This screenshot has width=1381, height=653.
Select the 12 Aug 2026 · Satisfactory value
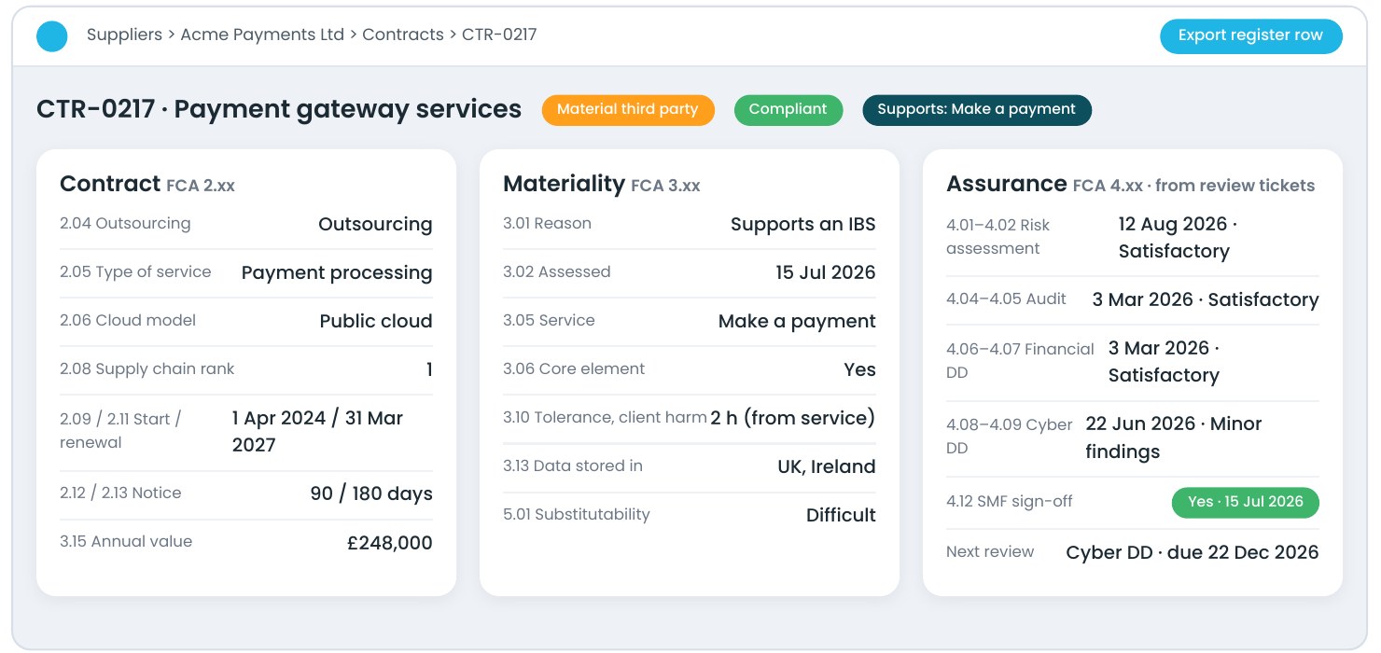click(1179, 238)
